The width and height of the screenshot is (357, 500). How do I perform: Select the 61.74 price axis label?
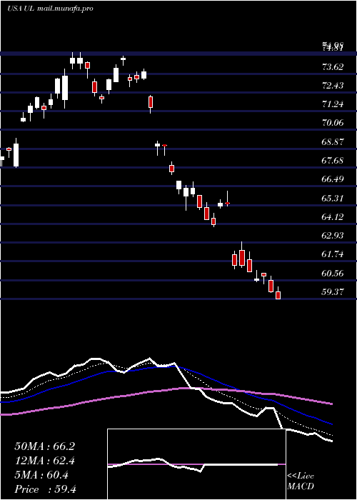pyautogui.click(x=333, y=254)
